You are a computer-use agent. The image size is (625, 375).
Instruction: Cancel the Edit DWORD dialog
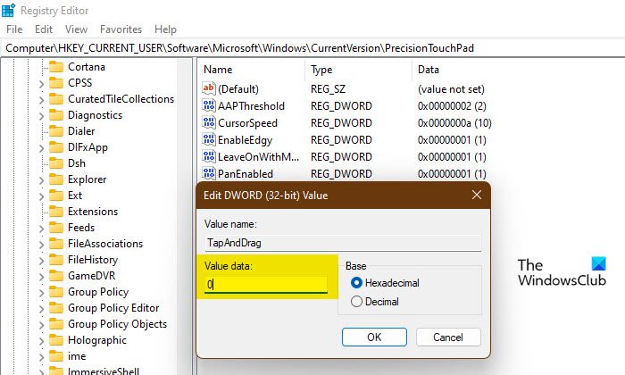pos(448,337)
